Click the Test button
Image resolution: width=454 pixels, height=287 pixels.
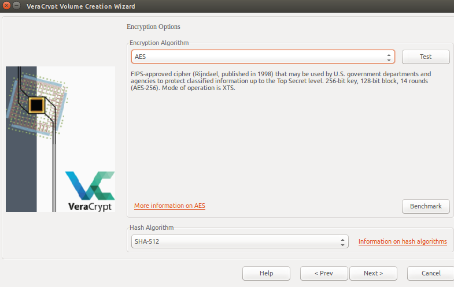point(426,57)
